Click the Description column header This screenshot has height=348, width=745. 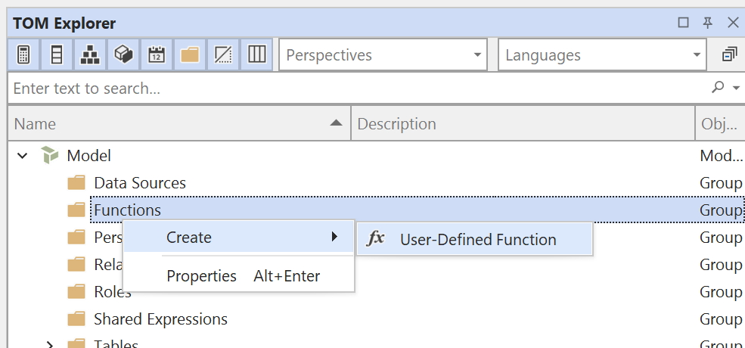522,123
